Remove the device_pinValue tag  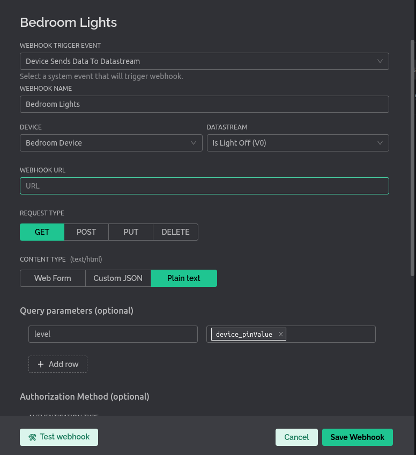coord(280,334)
